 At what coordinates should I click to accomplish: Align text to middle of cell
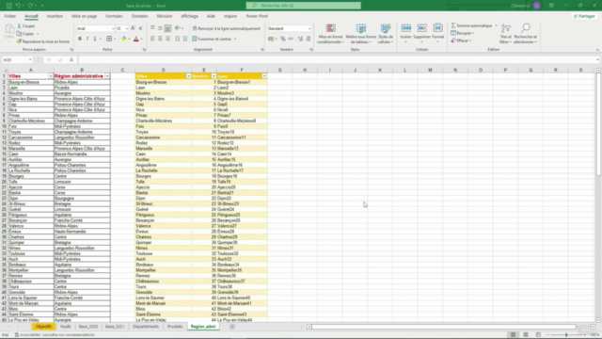[160, 28]
